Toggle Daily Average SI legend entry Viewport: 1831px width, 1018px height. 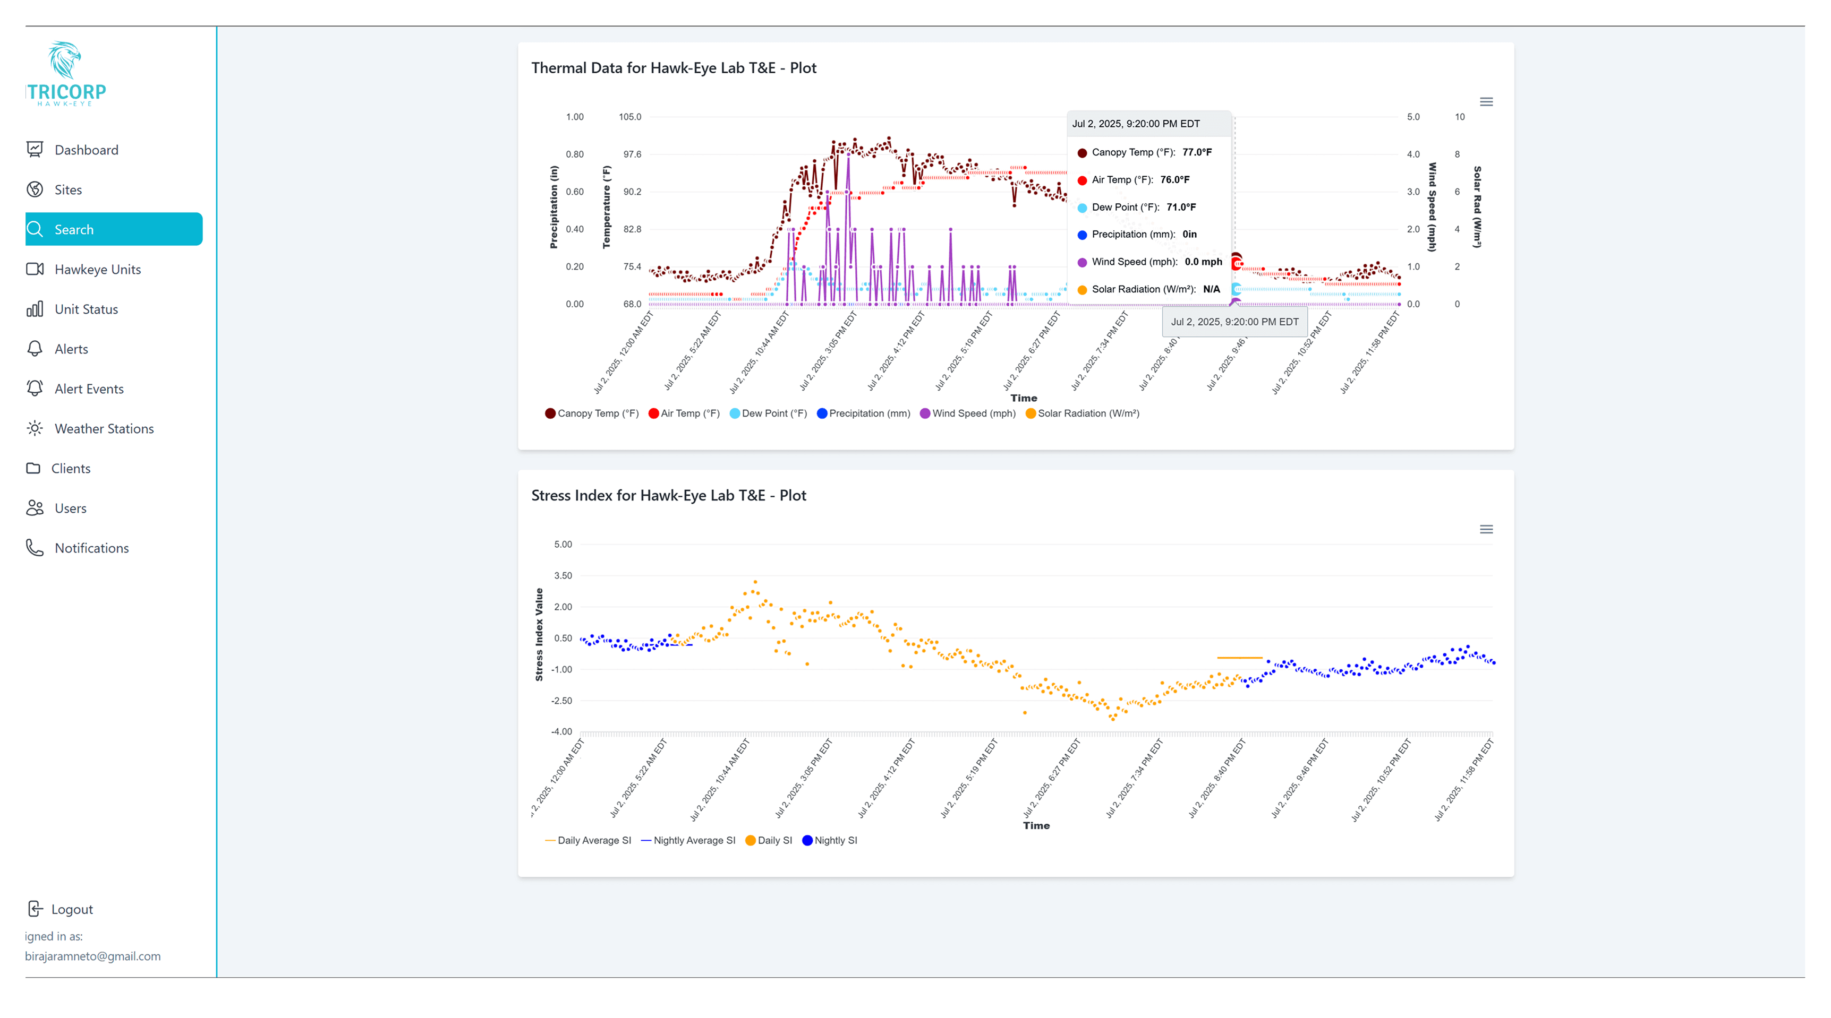pos(593,840)
